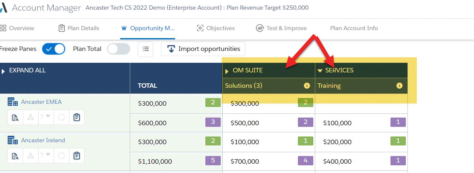474x173 pixels.
Task: Click the TOTAL column header
Action: [148, 86]
